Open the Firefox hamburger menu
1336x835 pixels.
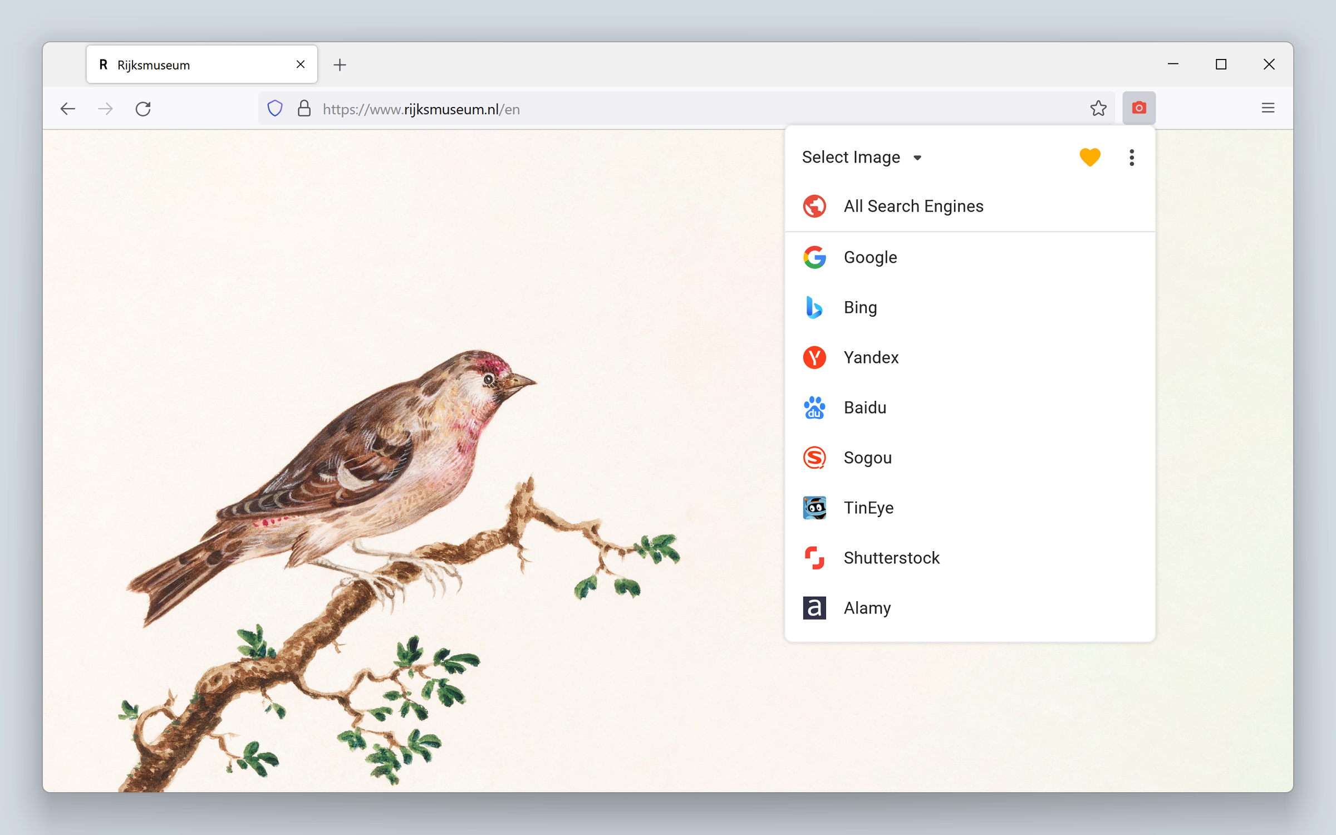[x=1268, y=108]
